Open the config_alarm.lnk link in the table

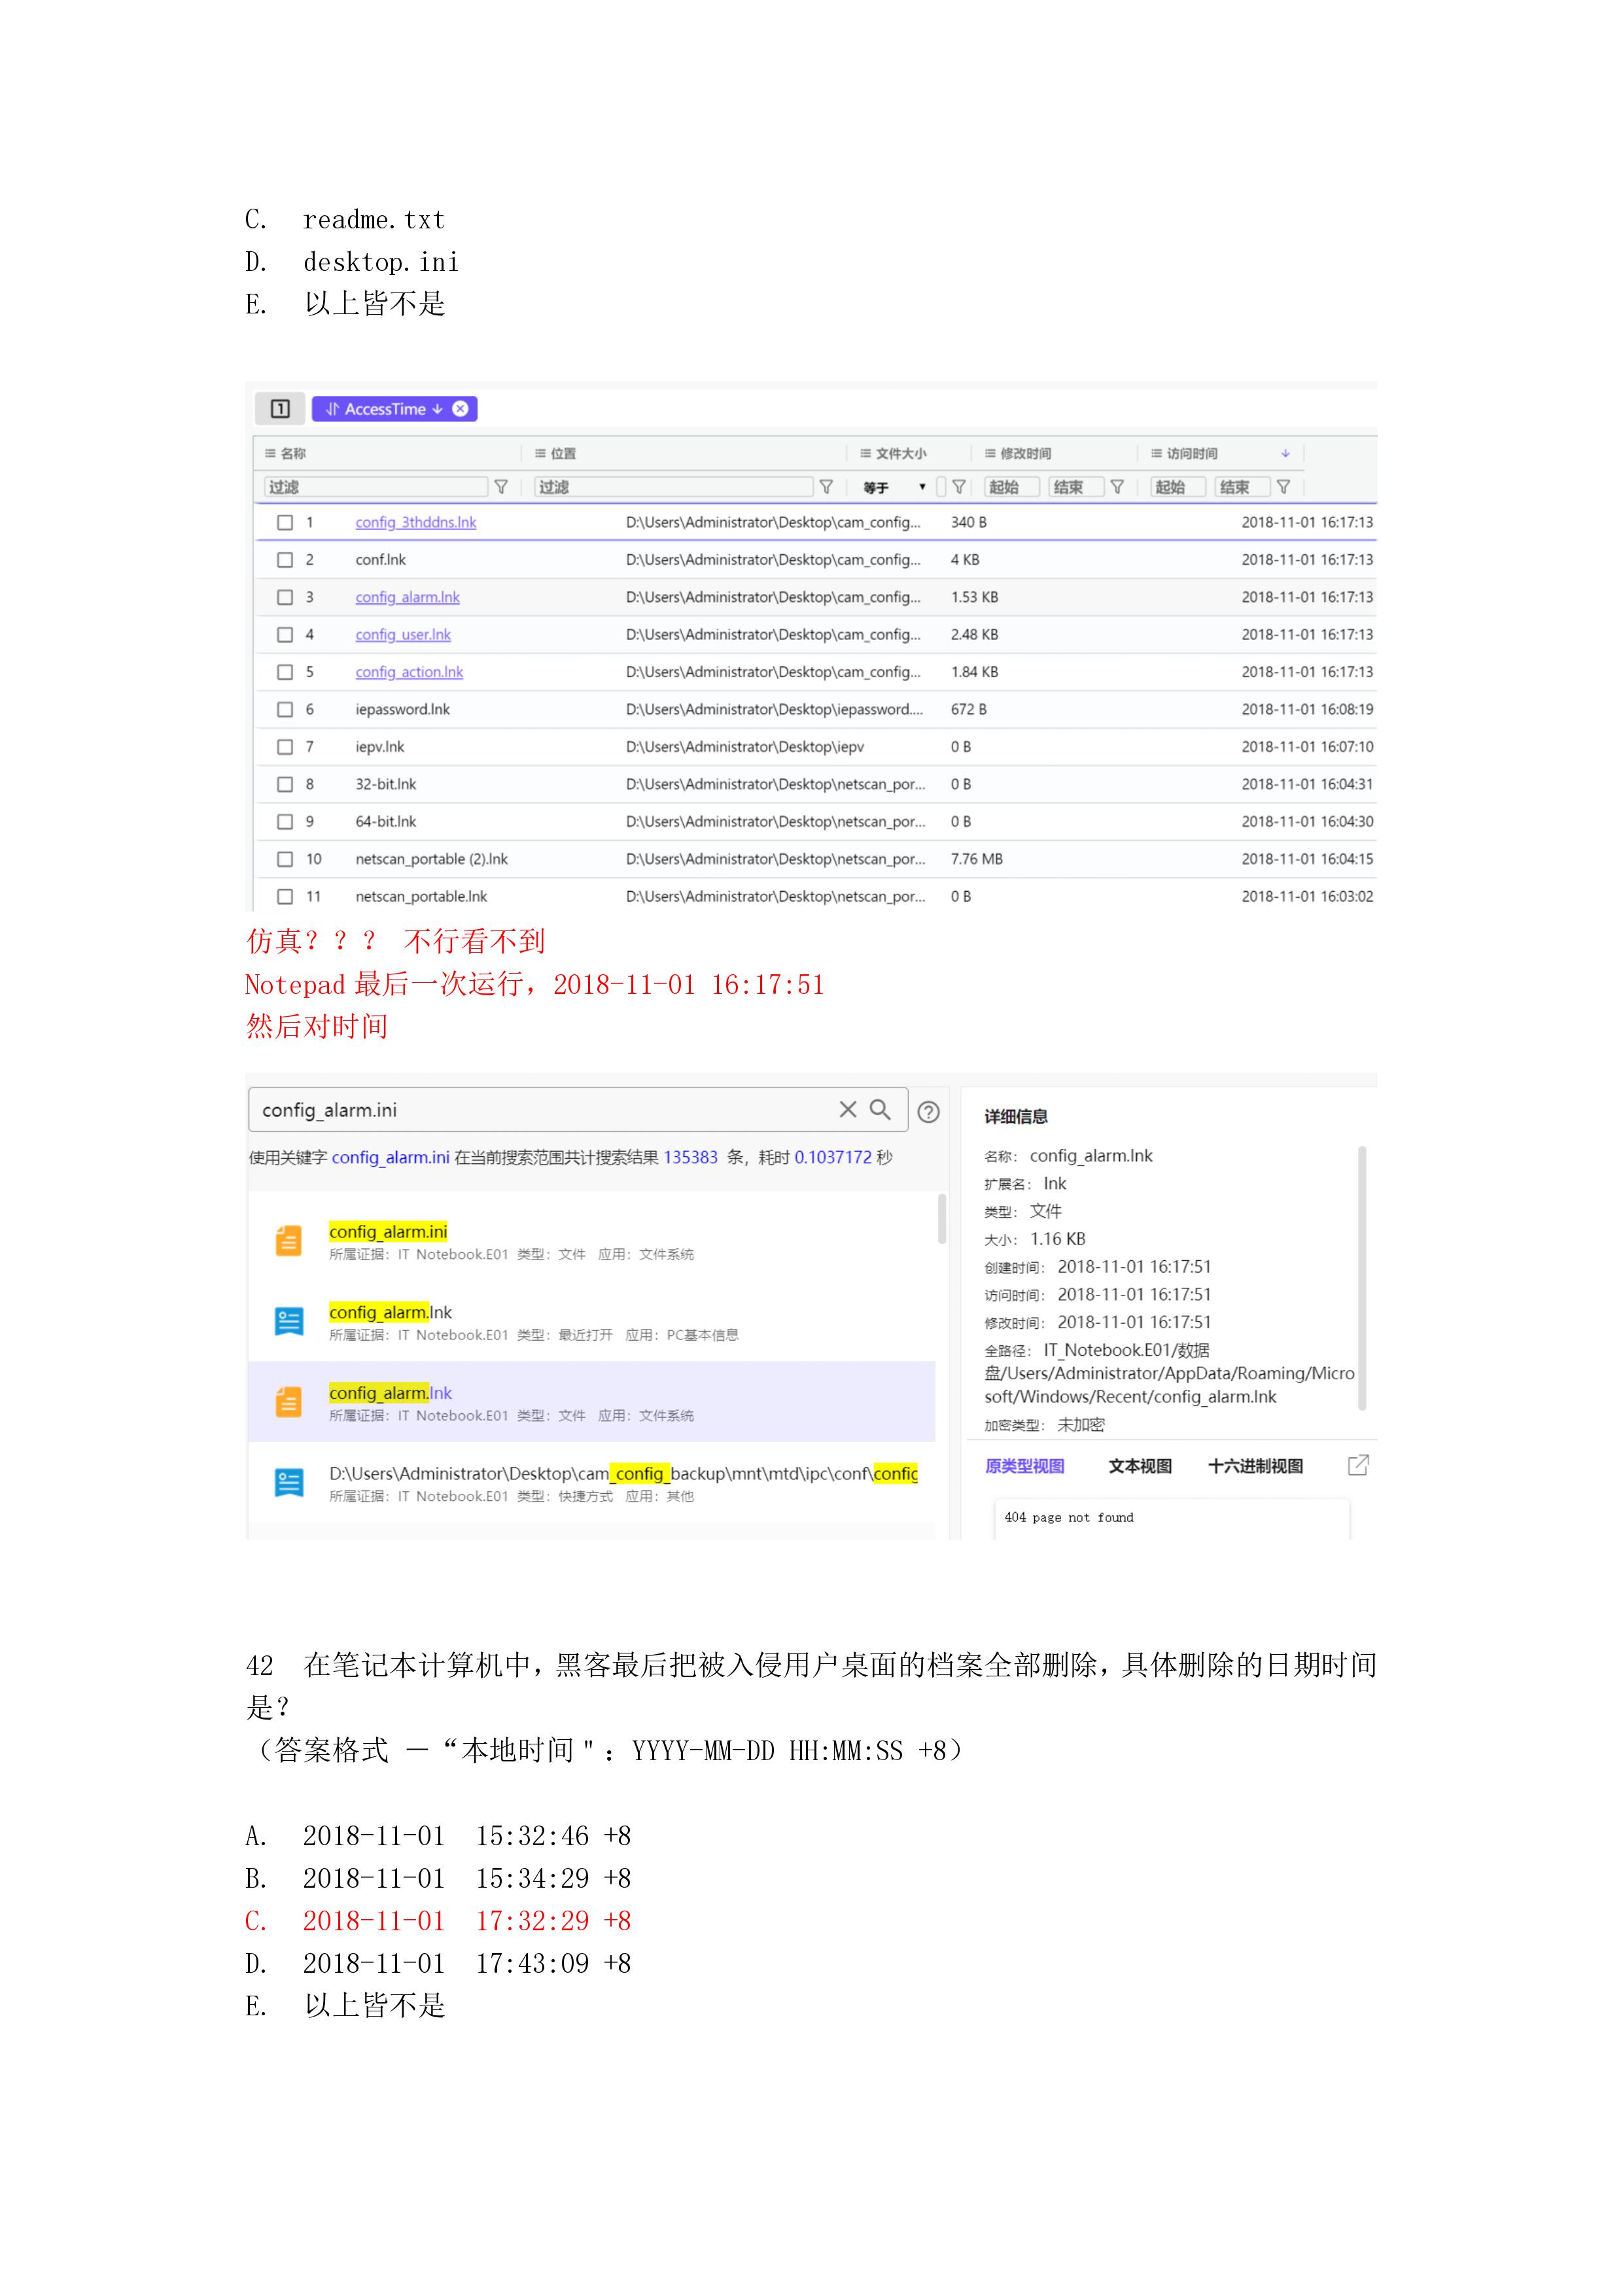tap(408, 597)
